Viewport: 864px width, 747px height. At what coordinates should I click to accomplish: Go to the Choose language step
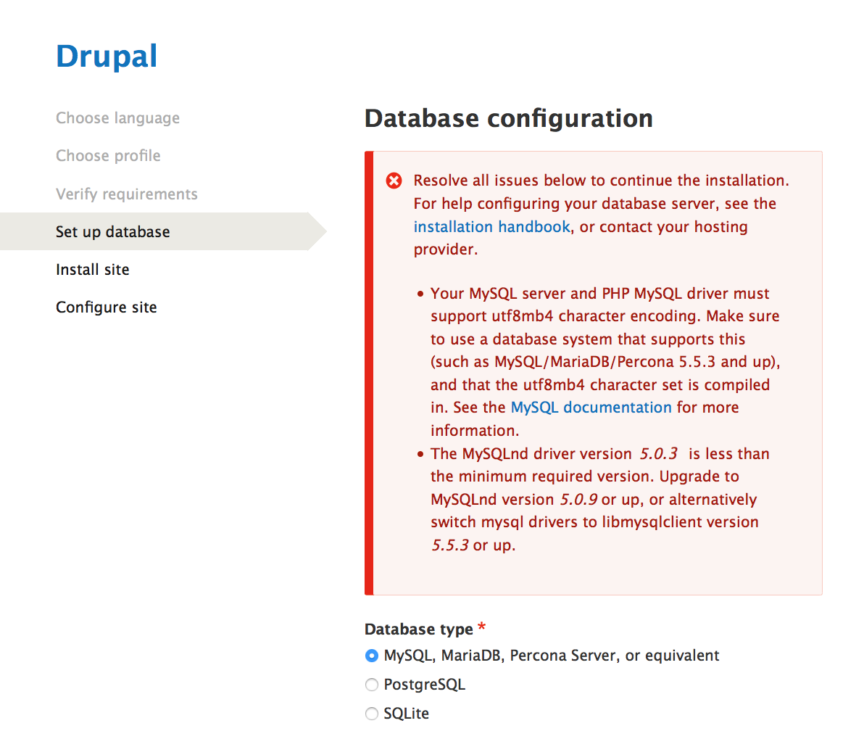click(x=117, y=118)
